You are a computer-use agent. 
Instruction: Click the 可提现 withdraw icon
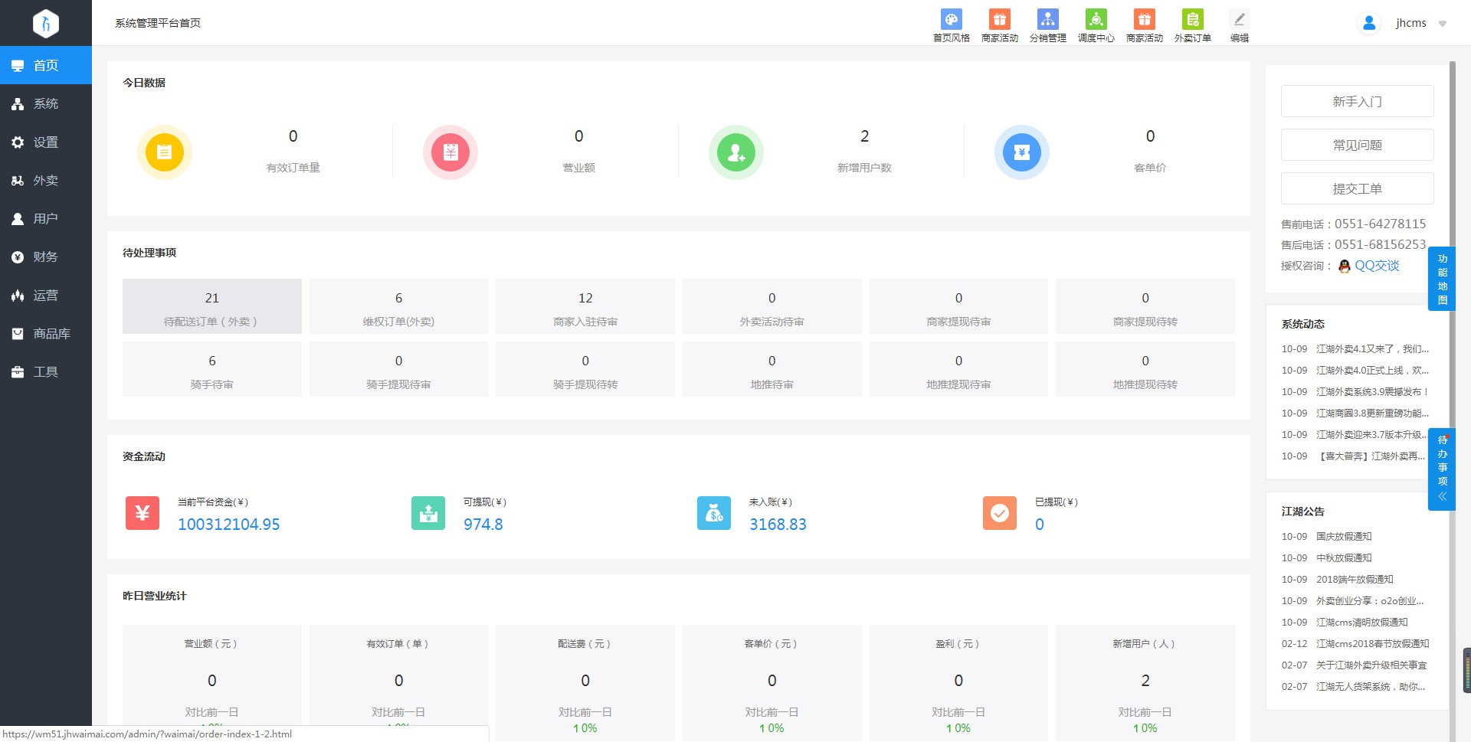(x=428, y=513)
